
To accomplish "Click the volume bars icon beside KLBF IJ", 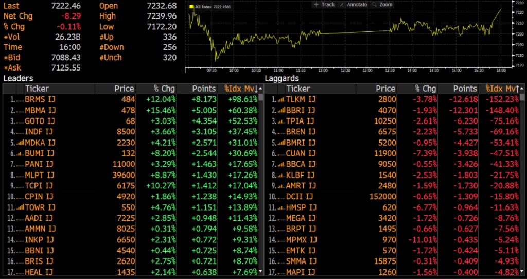I will coord(281,175).
